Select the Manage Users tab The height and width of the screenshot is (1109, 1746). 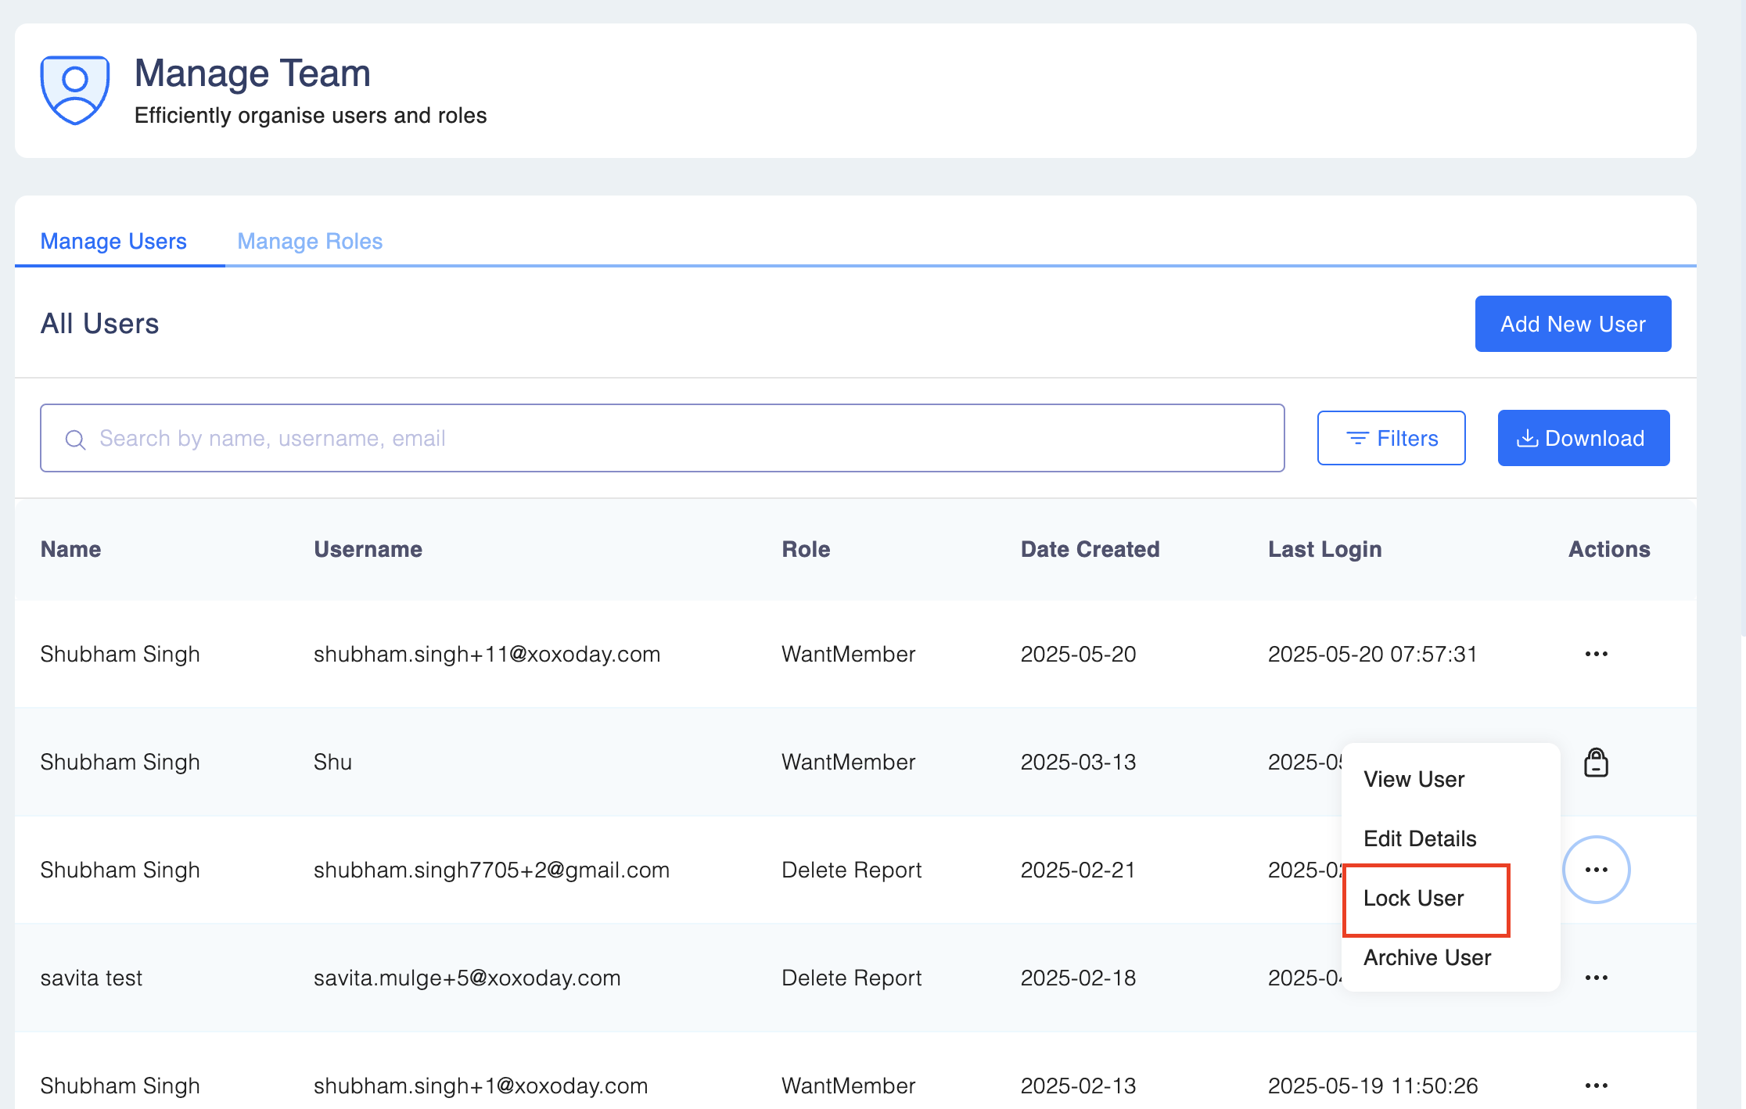click(113, 241)
